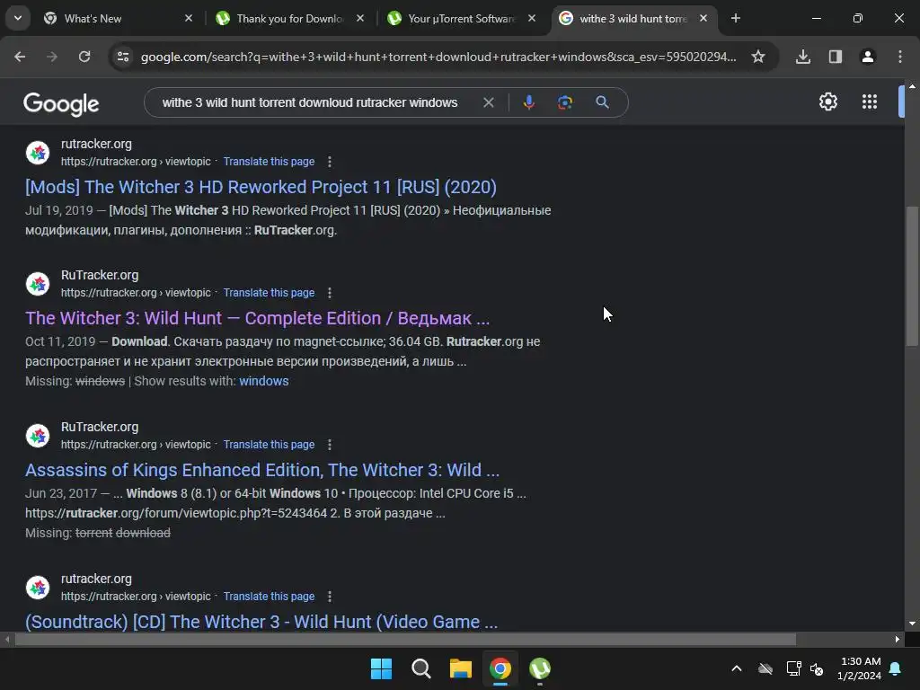Viewport: 920px width, 690px height.
Task: Search by image with Google Lens icon
Action: 564,102
